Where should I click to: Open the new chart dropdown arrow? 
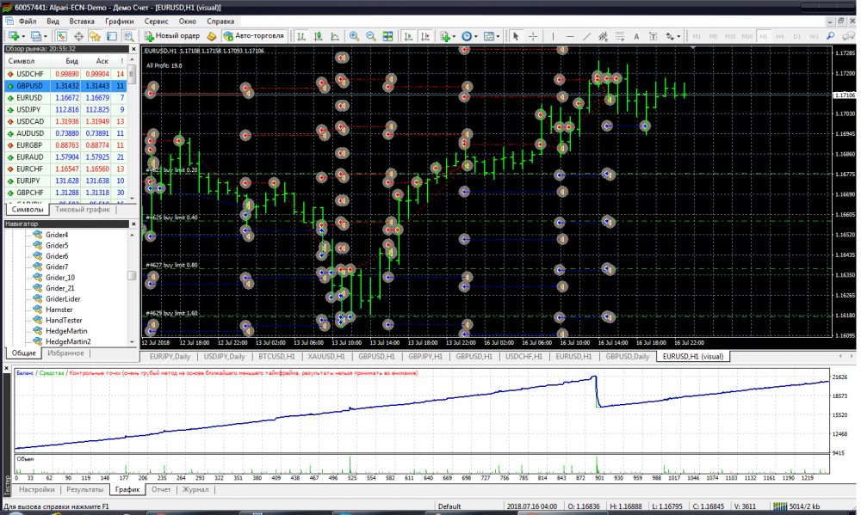(x=25, y=36)
